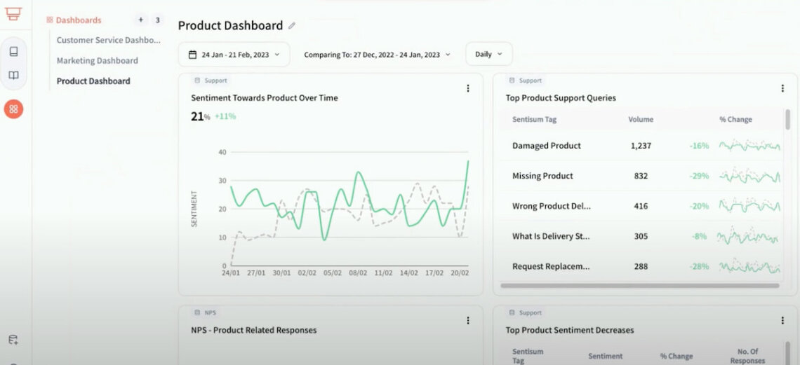Viewport: 800px width, 365px height.
Task: Click the Request Replacem... trend sparkline
Action: [x=749, y=266]
